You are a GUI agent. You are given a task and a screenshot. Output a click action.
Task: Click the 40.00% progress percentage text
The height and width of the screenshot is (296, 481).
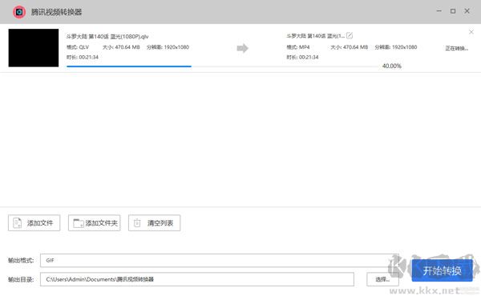(392, 66)
